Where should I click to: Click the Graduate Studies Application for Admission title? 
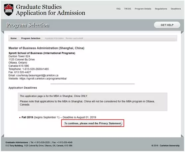[x=50, y=10]
